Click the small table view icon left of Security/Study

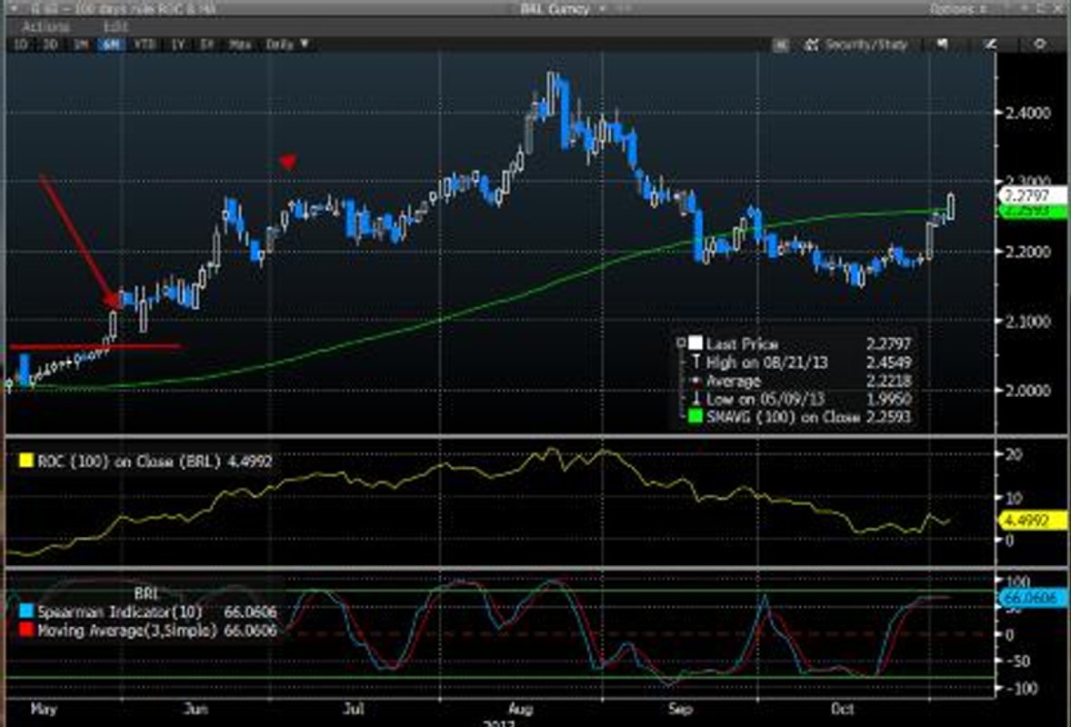pos(781,44)
